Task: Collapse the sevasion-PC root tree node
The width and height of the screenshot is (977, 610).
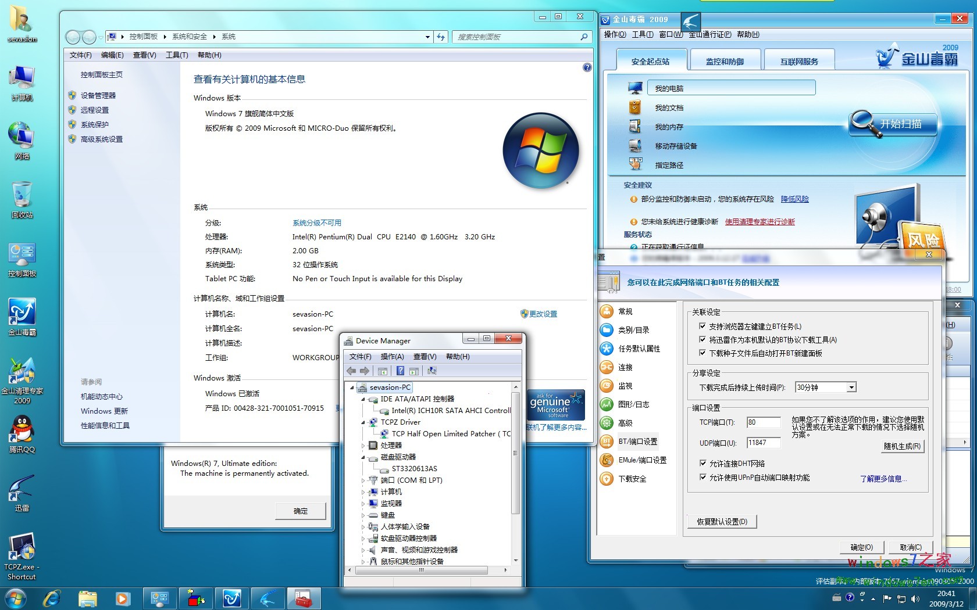Action: click(x=352, y=387)
